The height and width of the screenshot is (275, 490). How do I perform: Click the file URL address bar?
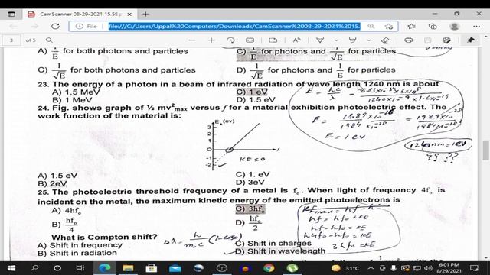point(234,27)
